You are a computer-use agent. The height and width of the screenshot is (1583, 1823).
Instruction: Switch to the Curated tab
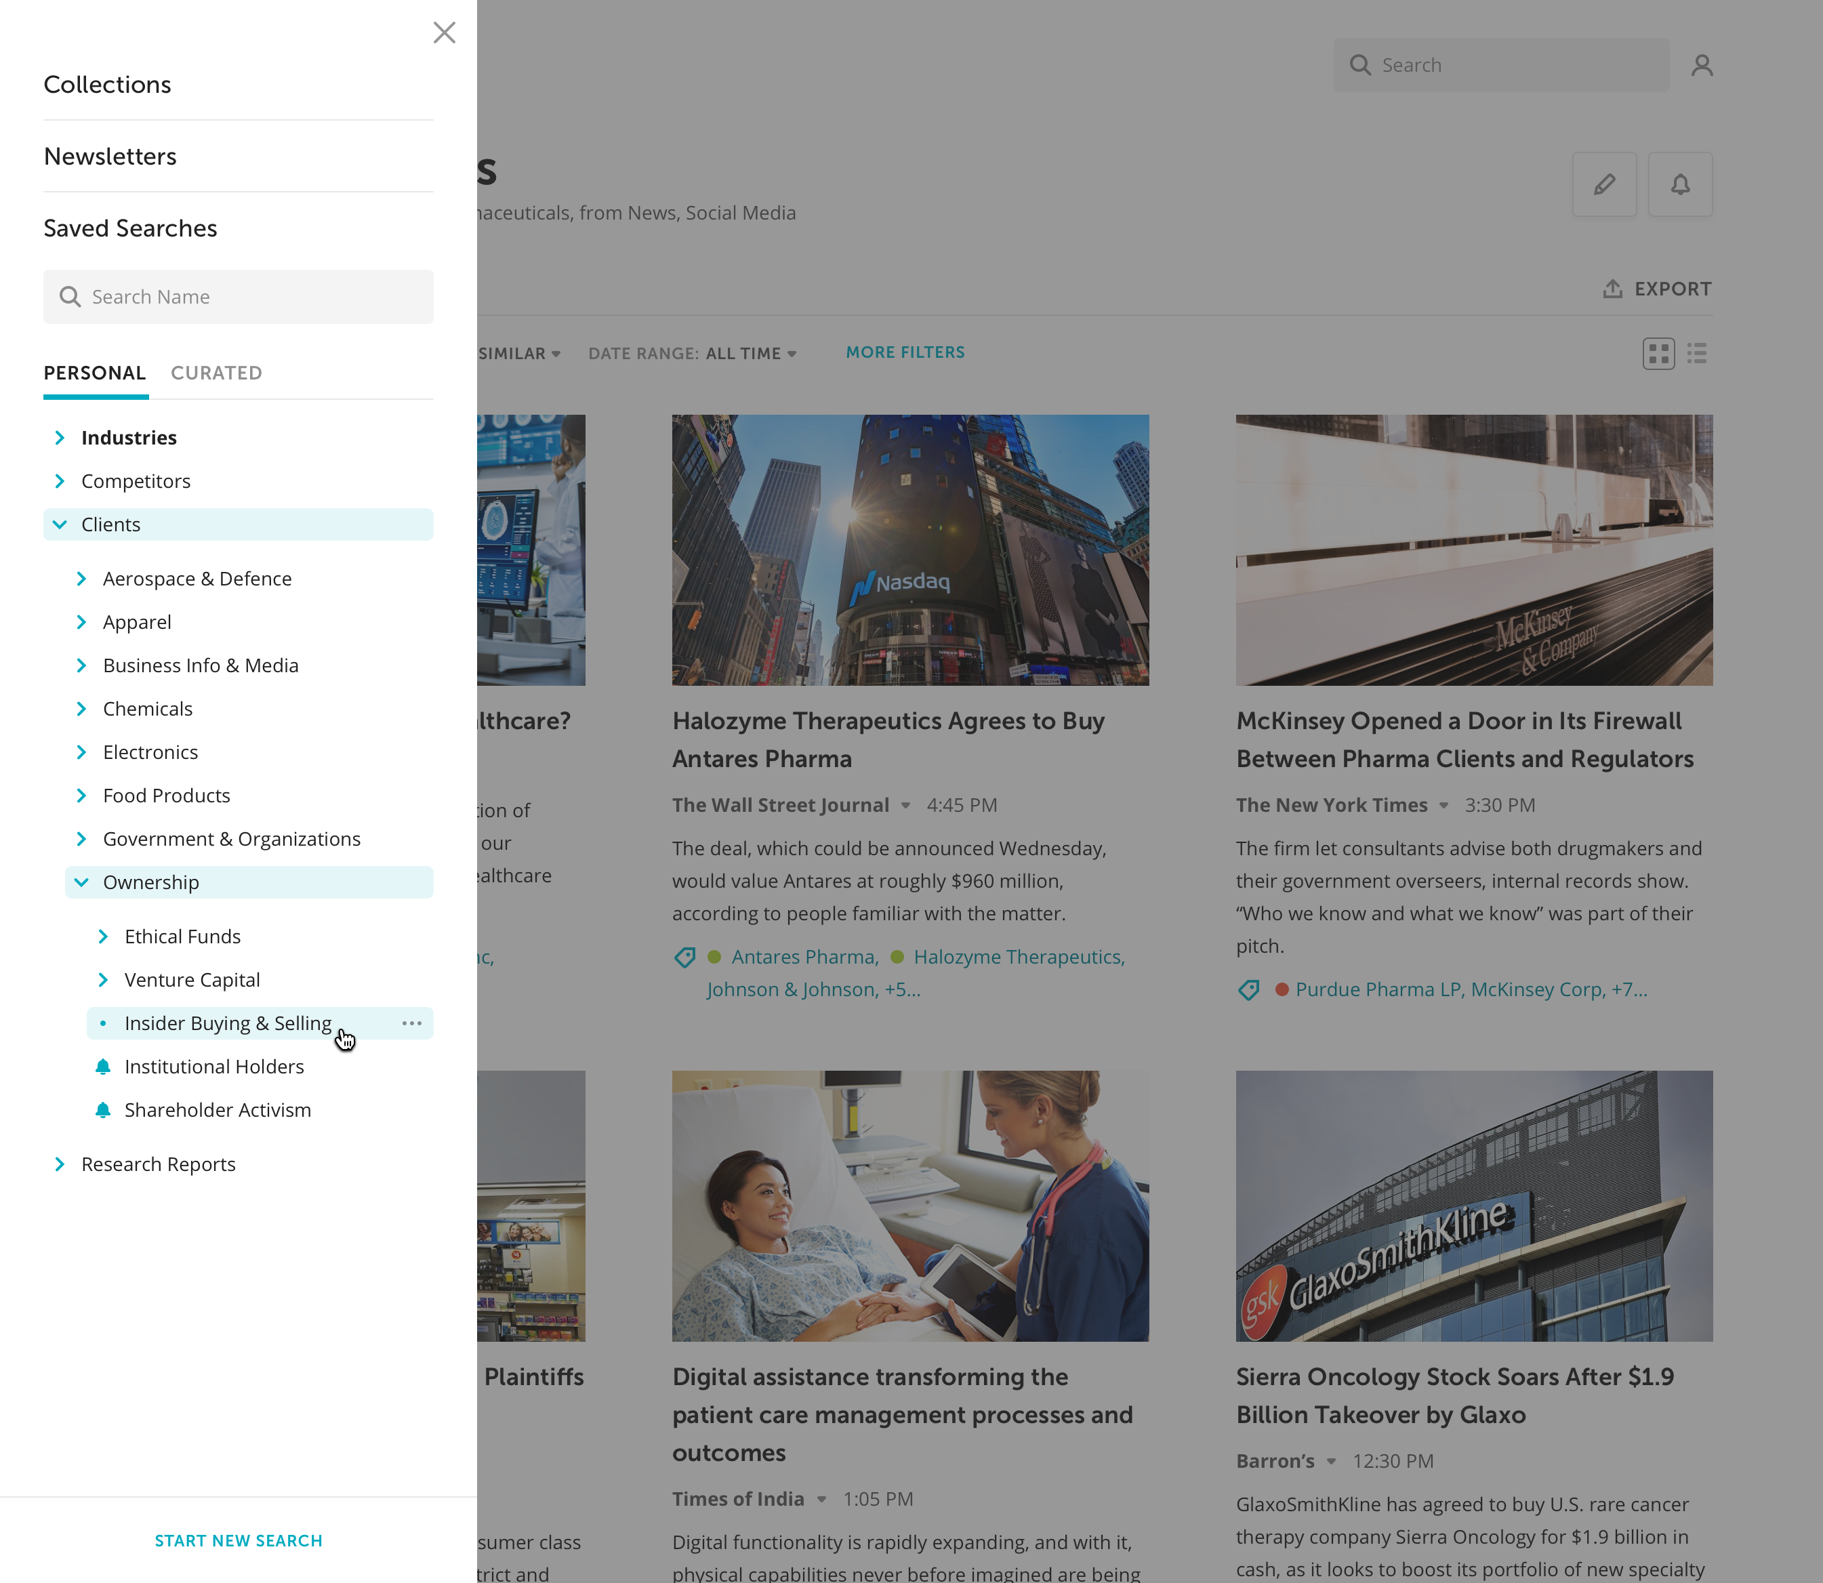point(216,373)
